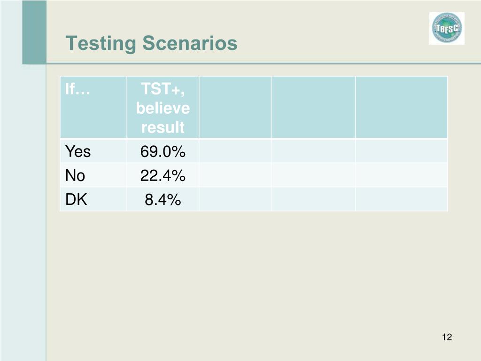Select the 22.4% value cell
Screen dimensions: 481x361
pyautogui.click(x=163, y=175)
